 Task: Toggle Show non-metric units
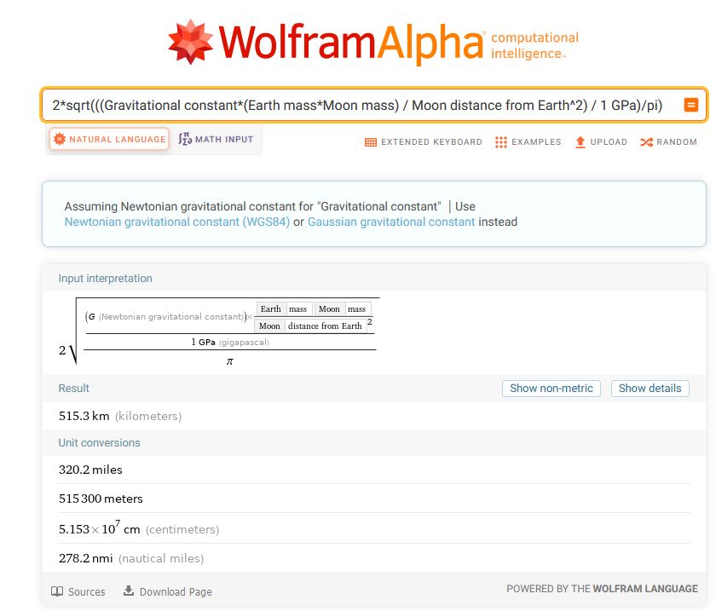pyautogui.click(x=551, y=389)
